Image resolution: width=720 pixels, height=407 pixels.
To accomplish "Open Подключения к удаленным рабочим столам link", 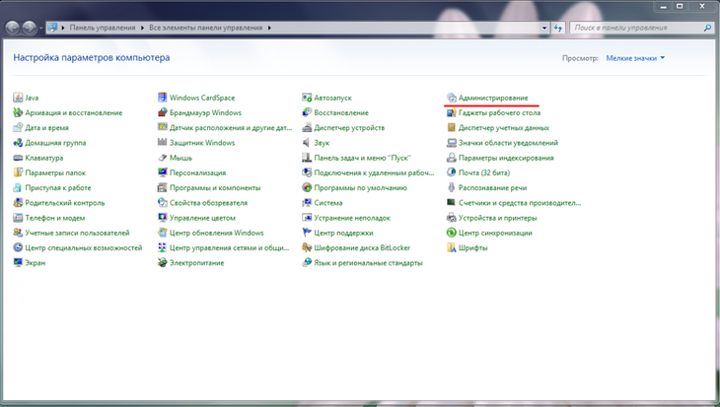I will (x=374, y=173).
